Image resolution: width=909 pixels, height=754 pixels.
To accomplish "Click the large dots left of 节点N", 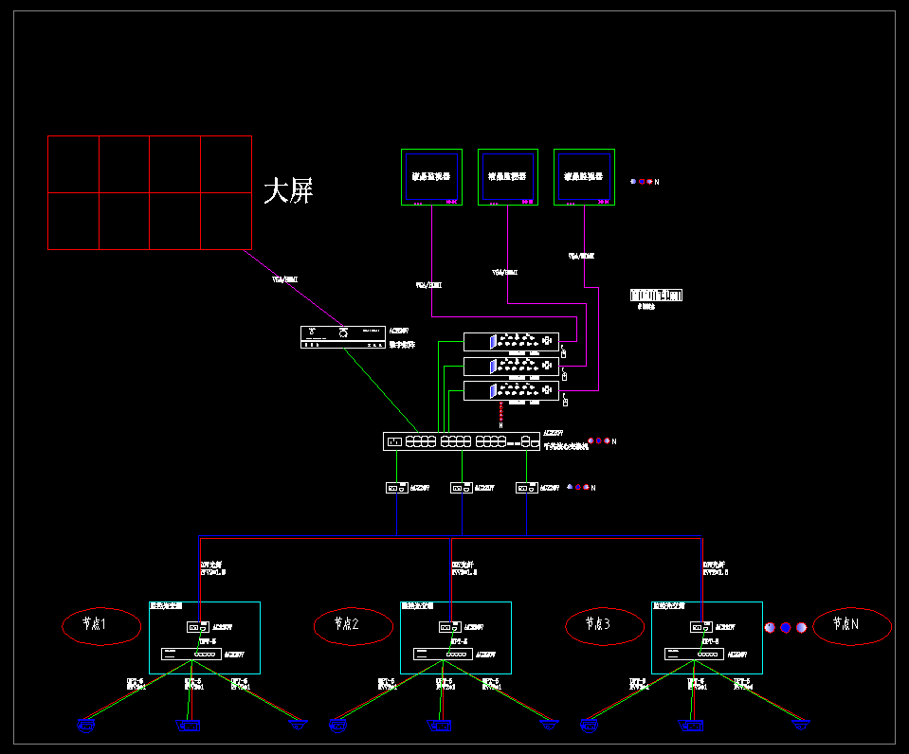I will [786, 628].
